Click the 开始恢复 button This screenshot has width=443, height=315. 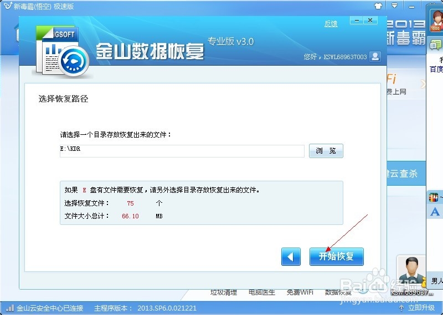click(x=337, y=256)
